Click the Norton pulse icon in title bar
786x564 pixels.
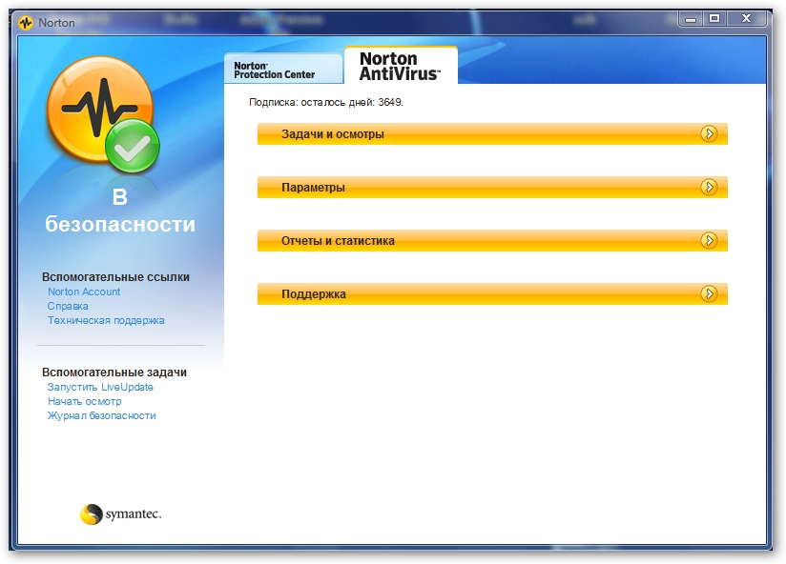(x=26, y=23)
